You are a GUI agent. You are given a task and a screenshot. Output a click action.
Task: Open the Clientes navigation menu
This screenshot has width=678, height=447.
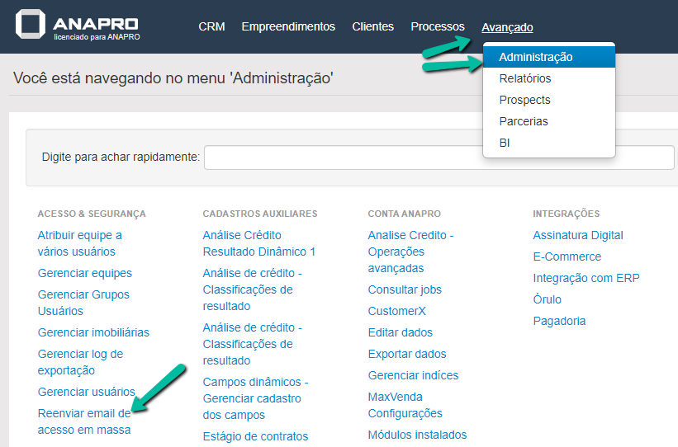[x=372, y=27]
